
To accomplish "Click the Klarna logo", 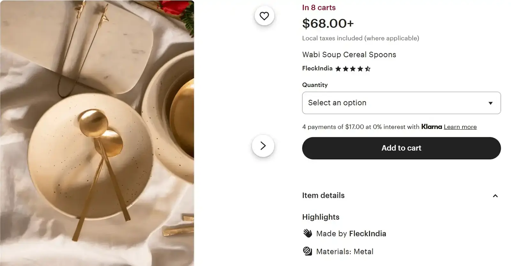I will click(x=432, y=127).
